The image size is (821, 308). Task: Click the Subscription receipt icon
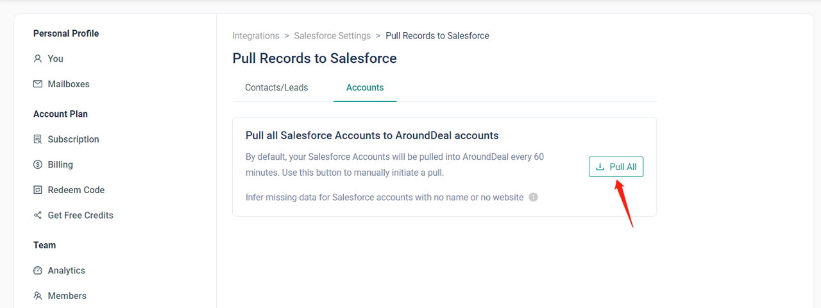click(38, 139)
